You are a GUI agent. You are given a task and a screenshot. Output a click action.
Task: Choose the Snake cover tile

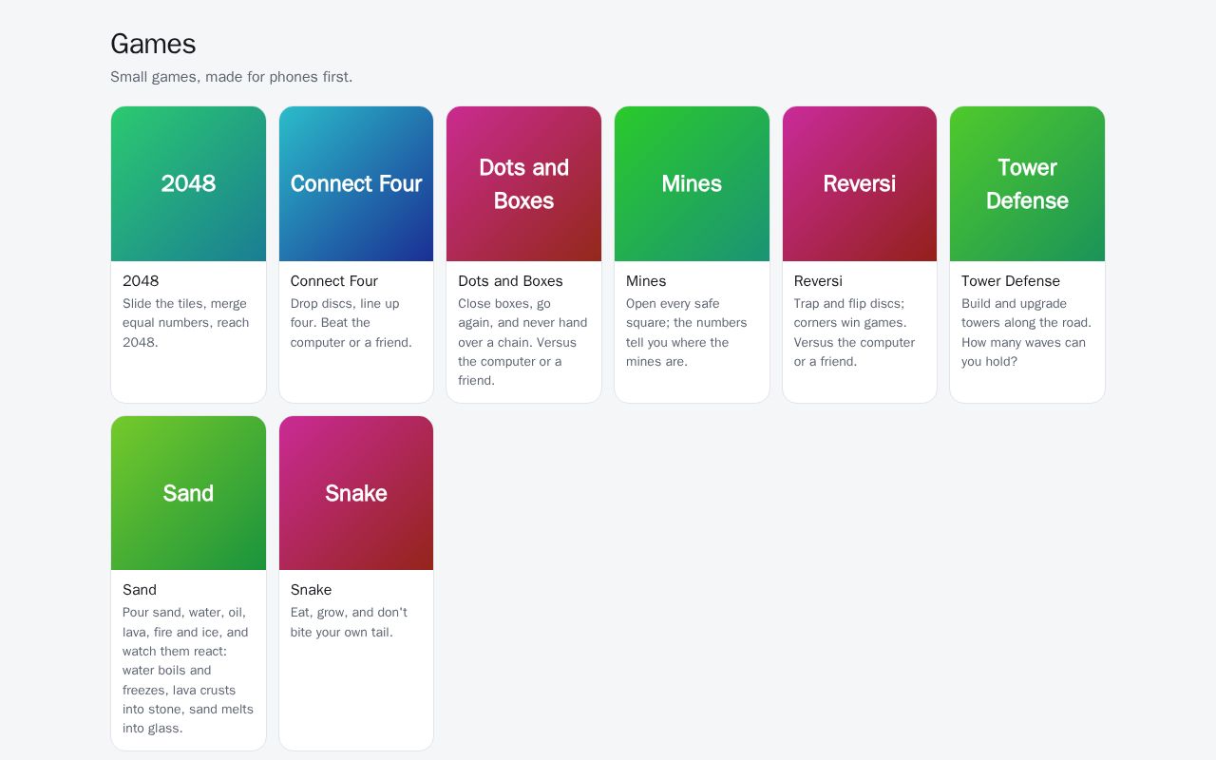356,493
